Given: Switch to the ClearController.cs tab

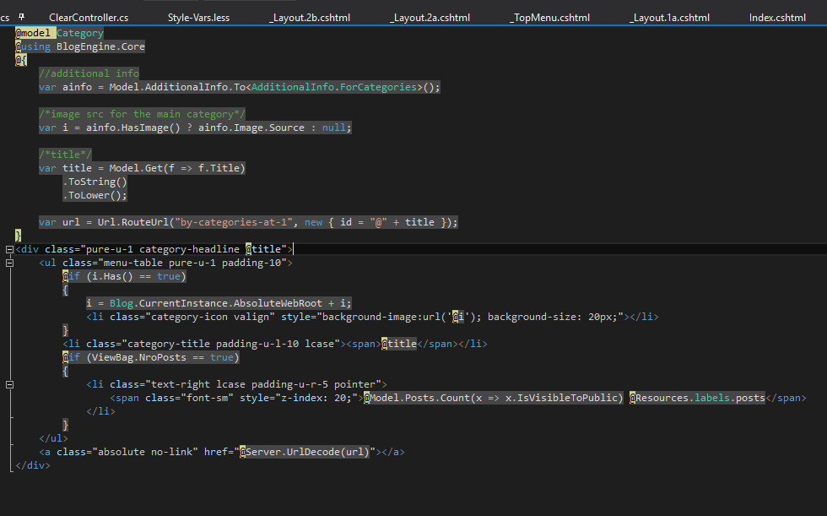Looking at the screenshot, I should [x=89, y=17].
